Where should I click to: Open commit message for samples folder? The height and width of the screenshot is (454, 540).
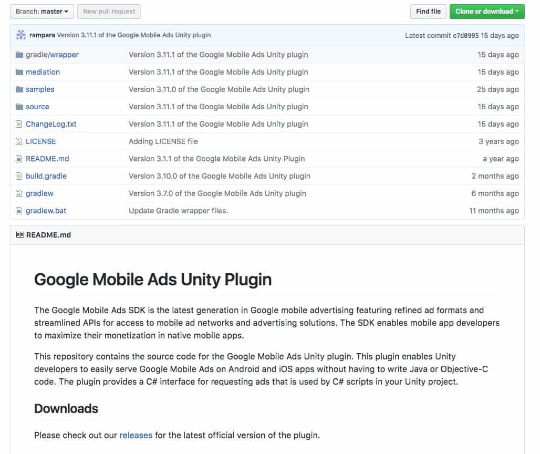219,89
